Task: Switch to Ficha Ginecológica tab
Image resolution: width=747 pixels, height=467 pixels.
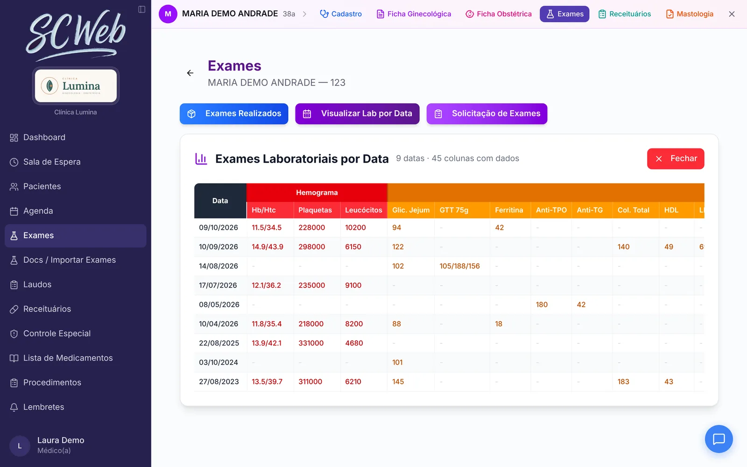Action: [414, 14]
